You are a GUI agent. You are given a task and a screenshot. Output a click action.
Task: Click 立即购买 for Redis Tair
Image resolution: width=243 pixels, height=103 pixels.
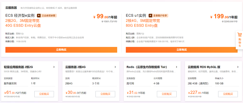click(167, 94)
